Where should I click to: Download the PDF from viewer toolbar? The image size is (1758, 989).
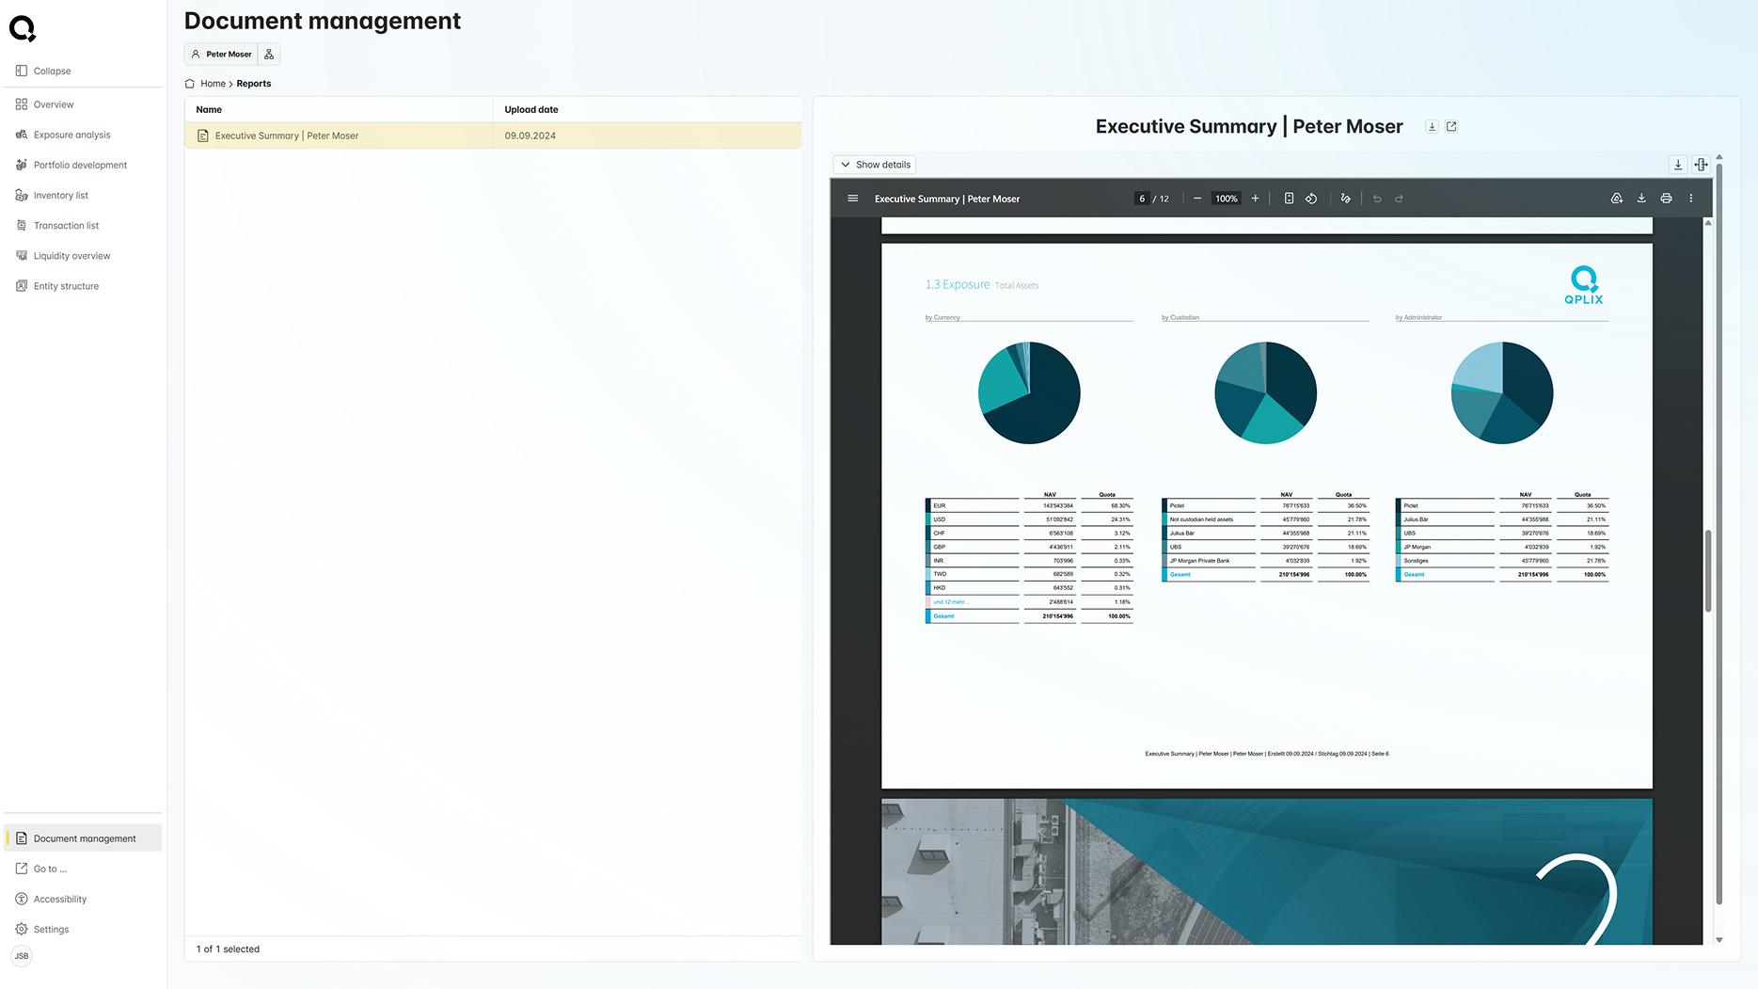(x=1641, y=199)
